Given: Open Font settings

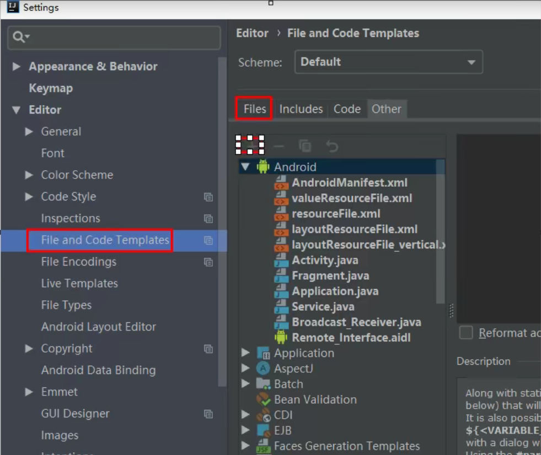Looking at the screenshot, I should click(53, 153).
